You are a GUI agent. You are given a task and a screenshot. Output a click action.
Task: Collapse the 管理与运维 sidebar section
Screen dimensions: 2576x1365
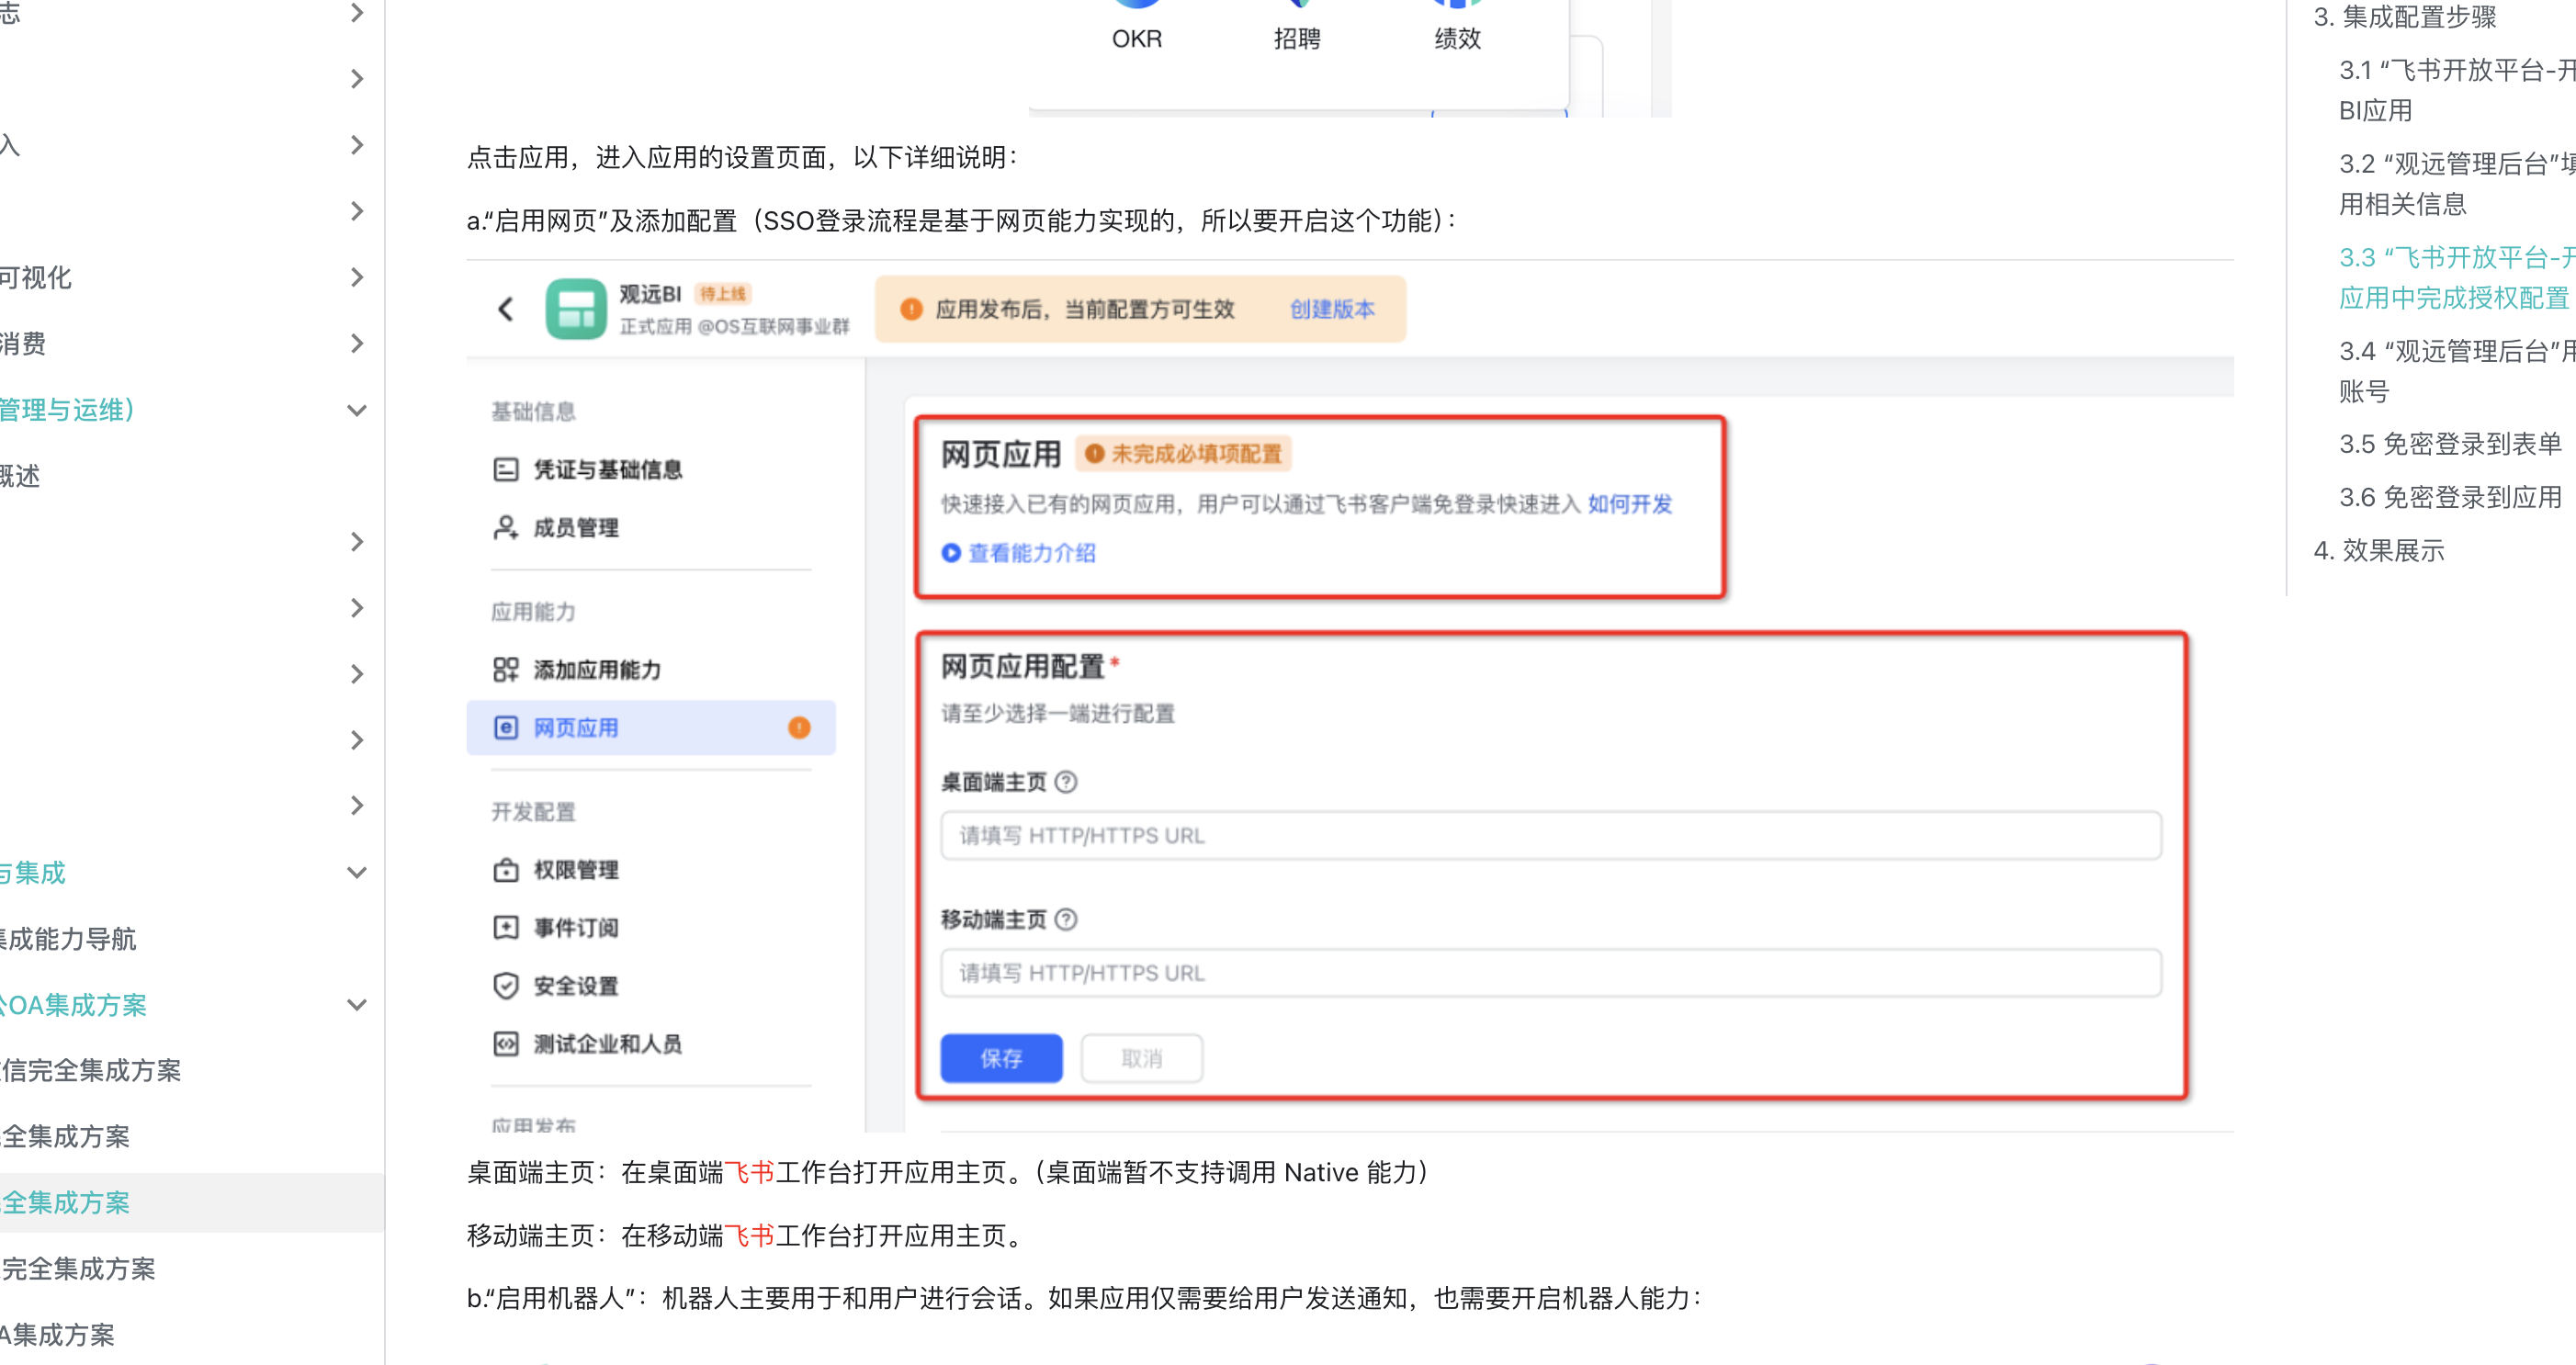click(357, 409)
